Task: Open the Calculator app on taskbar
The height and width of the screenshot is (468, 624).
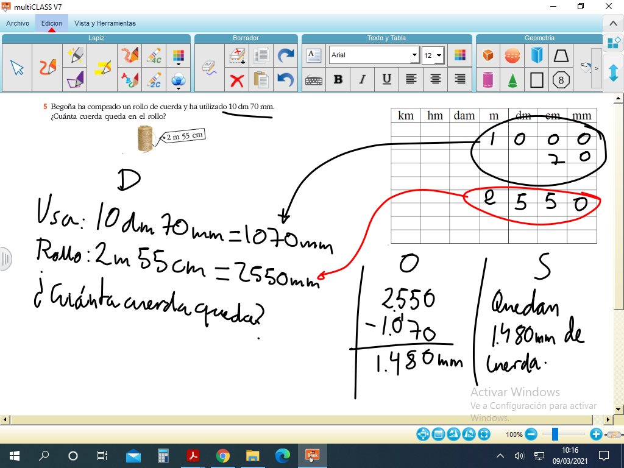Action: (163, 456)
